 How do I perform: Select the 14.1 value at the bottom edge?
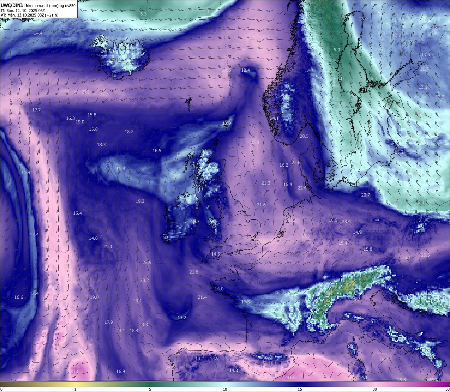click(363, 378)
